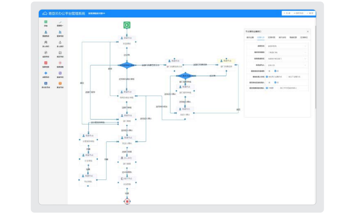Select the red square node icon in palette

pyautogui.click(x=46, y=63)
